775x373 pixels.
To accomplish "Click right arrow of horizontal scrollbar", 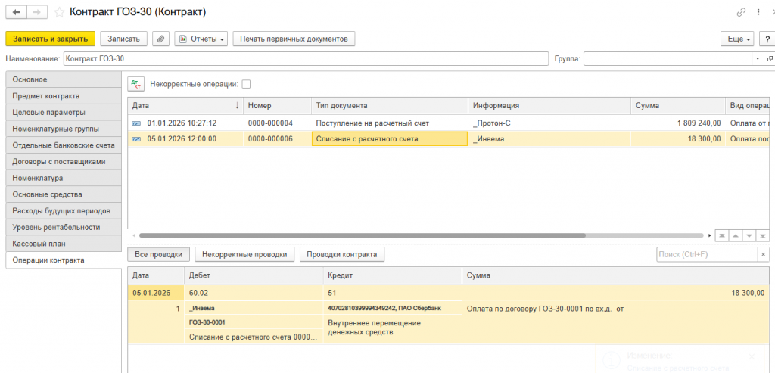I will [710, 235].
